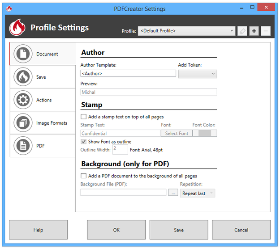Enable stamp text on all pages
This screenshot has height=248, width=280.
point(83,117)
